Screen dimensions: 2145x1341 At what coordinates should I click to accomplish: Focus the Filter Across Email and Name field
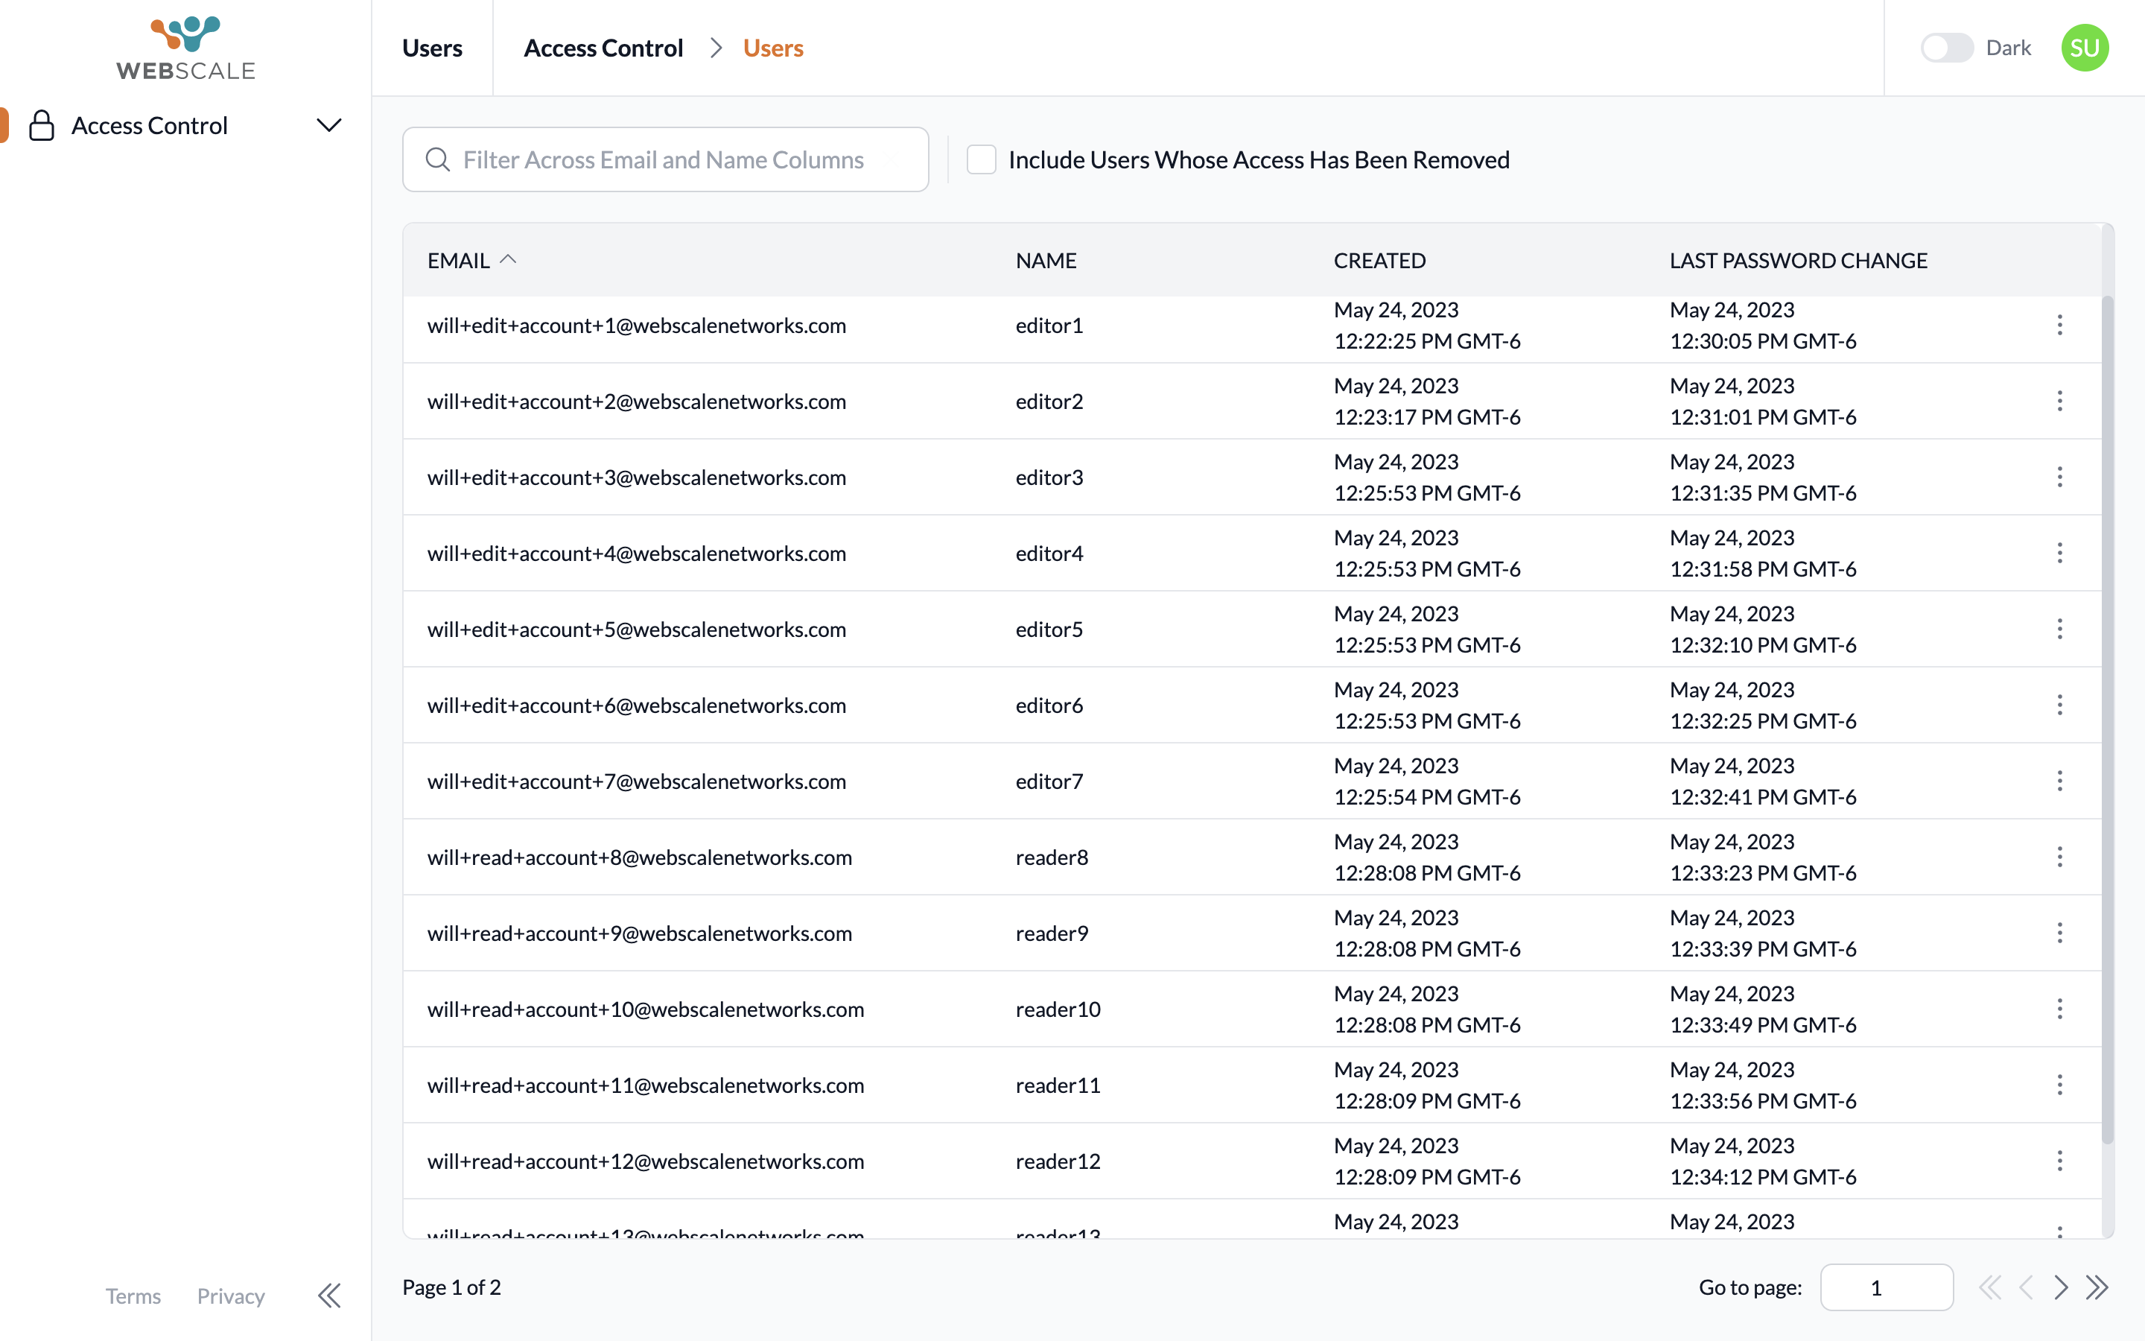[x=665, y=159]
